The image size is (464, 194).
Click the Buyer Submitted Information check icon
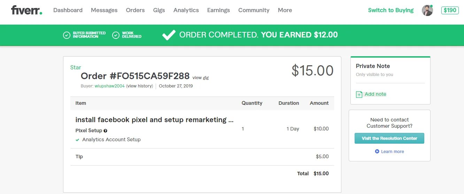[67, 35]
